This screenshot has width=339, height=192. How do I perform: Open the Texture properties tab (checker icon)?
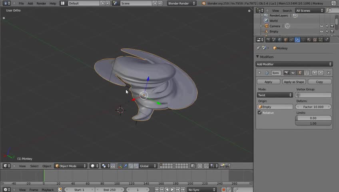click(315, 40)
